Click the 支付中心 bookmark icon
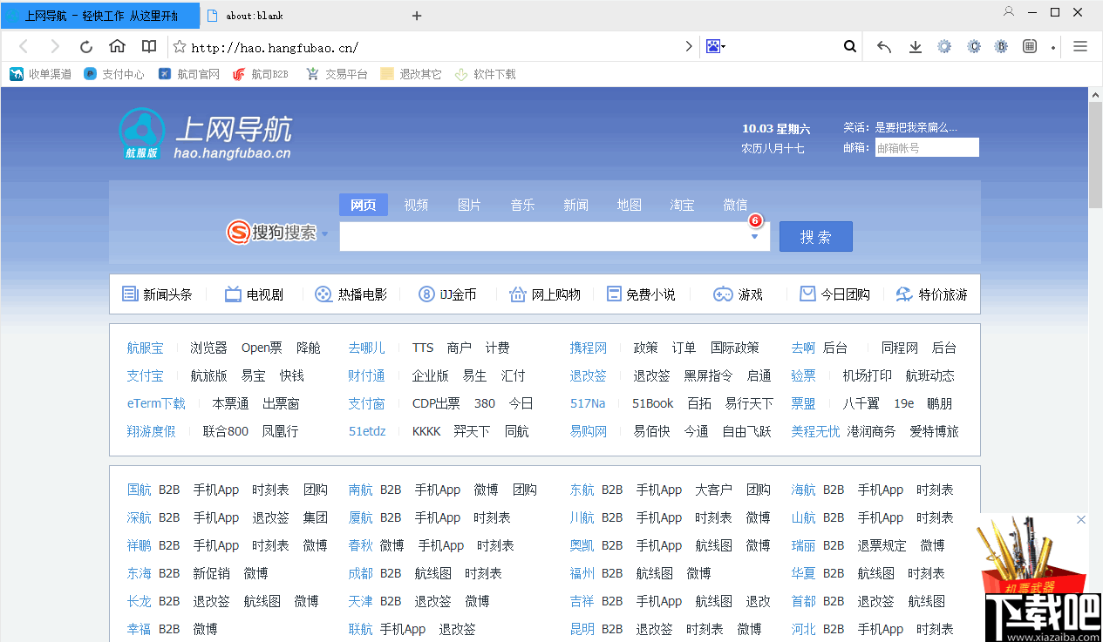Image resolution: width=1103 pixels, height=642 pixels. (89, 74)
